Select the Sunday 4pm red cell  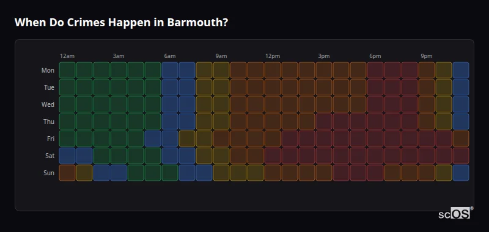point(341,173)
